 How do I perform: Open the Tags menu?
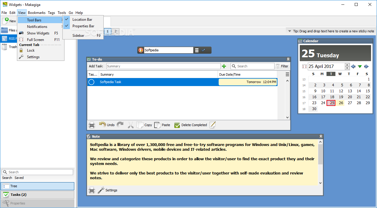point(51,13)
